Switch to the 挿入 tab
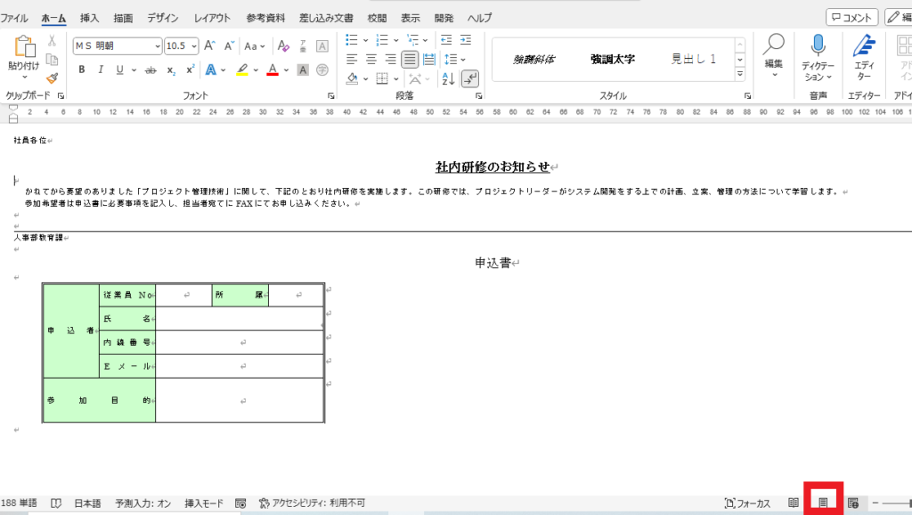 (x=89, y=18)
